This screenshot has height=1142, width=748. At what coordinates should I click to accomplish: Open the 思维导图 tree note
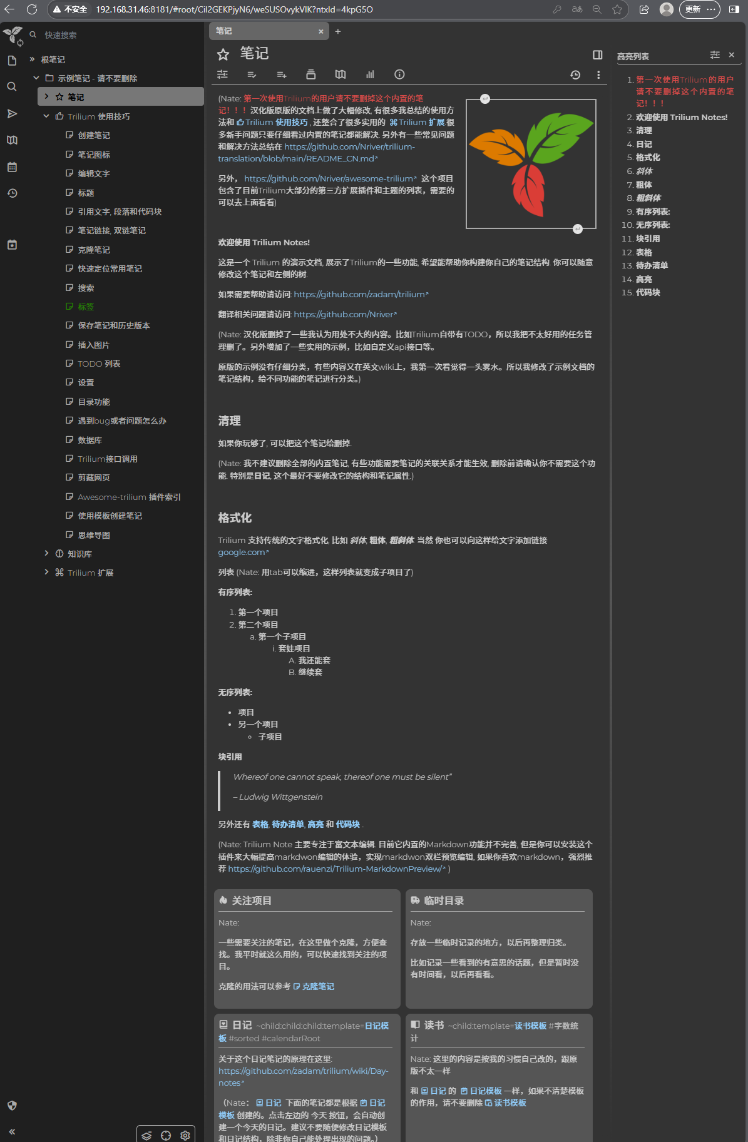pos(94,535)
